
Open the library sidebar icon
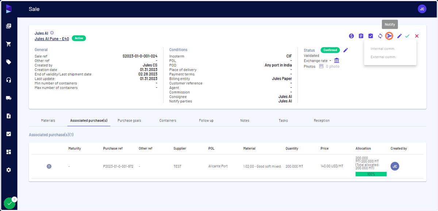(x=9, y=26)
